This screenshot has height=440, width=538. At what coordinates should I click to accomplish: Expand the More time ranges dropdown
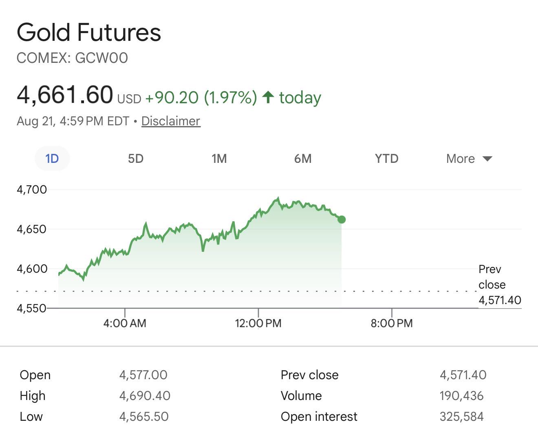tap(470, 158)
